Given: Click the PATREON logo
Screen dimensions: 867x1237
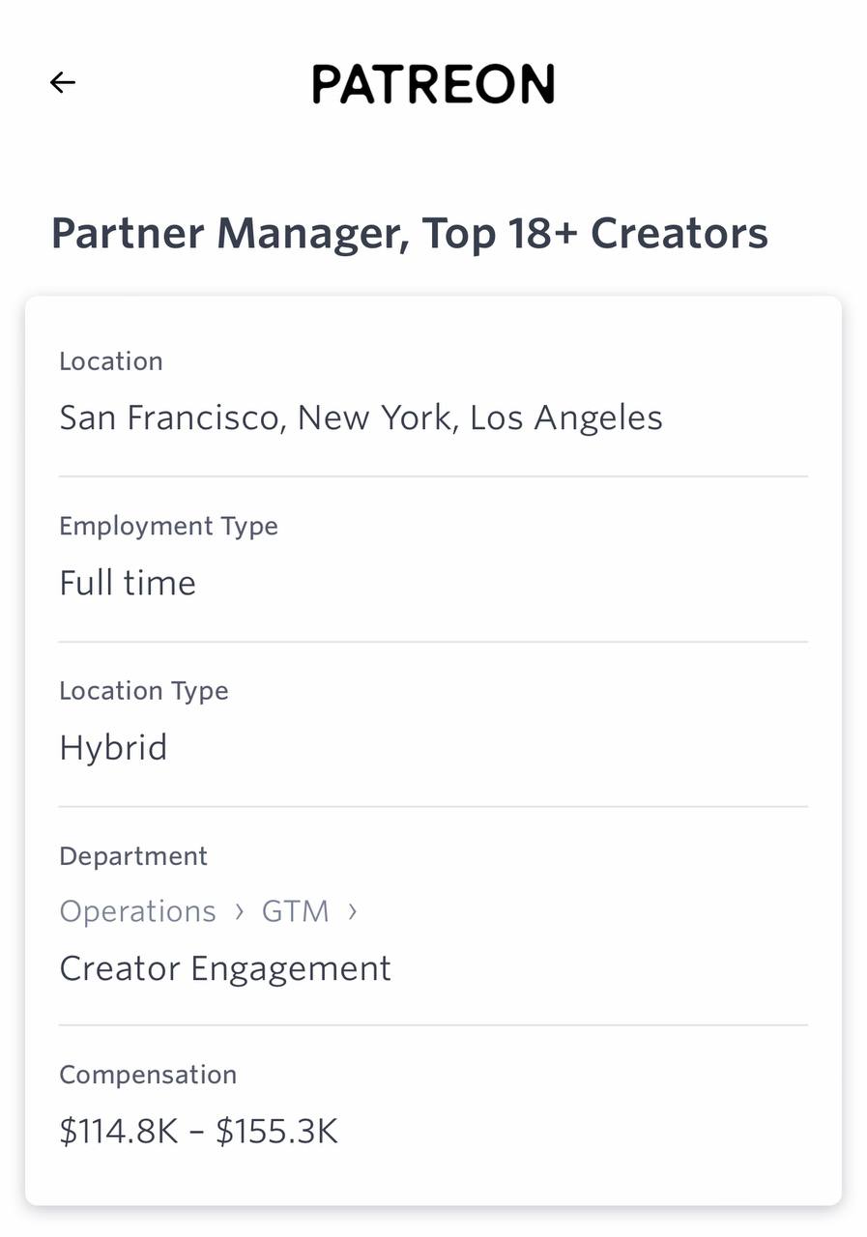Looking at the screenshot, I should point(433,84).
